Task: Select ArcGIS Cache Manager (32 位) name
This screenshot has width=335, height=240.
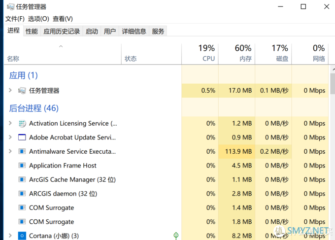Action: (72, 179)
